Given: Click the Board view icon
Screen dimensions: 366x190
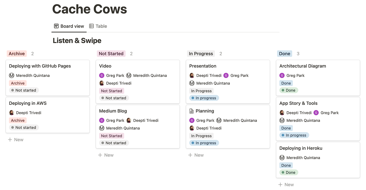Looking at the screenshot, I should [x=56, y=26].
